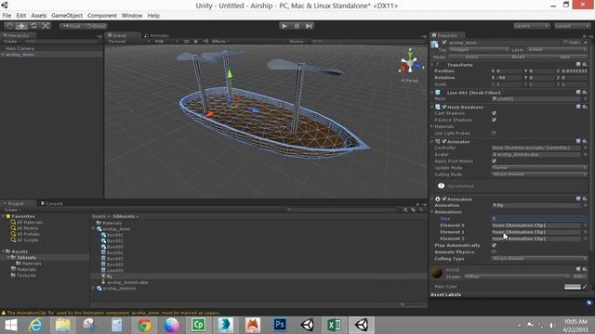Click the Step frame button

[309, 26]
